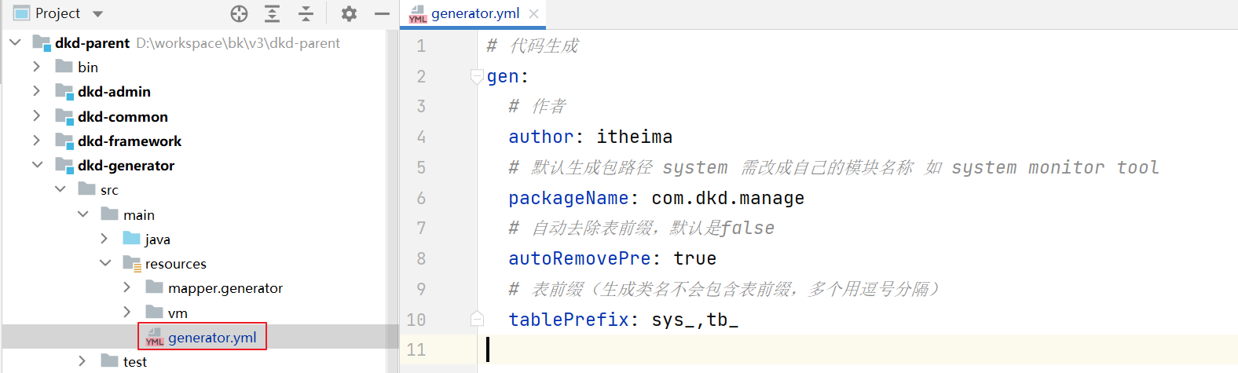Close the generator.yml editor tab

[534, 13]
